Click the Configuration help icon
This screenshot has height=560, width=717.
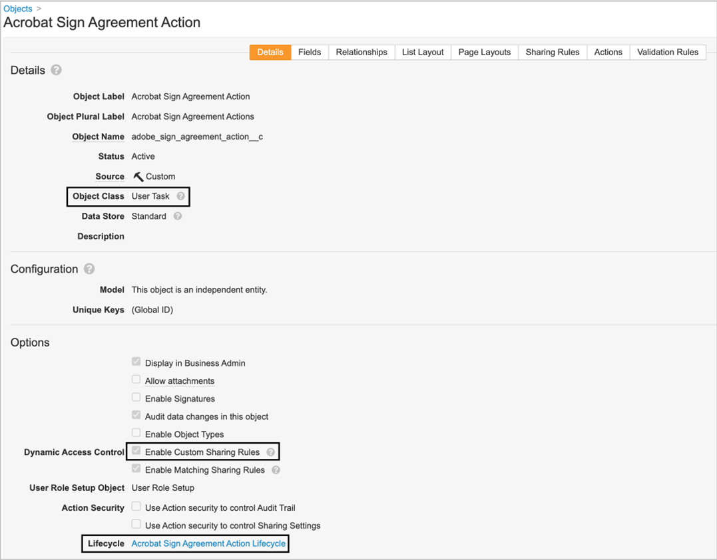pyautogui.click(x=89, y=269)
